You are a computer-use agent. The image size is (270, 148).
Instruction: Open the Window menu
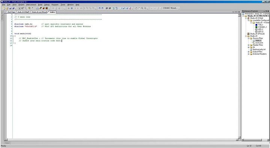coord(70,5)
